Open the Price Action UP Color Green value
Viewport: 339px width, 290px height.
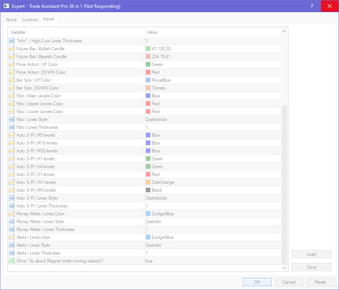[213, 64]
